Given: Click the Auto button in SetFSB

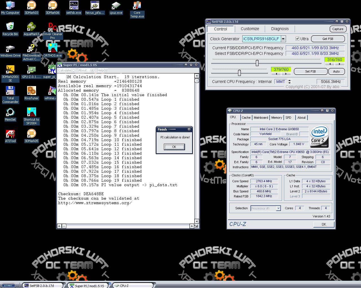Looking at the screenshot, I should (x=336, y=71).
